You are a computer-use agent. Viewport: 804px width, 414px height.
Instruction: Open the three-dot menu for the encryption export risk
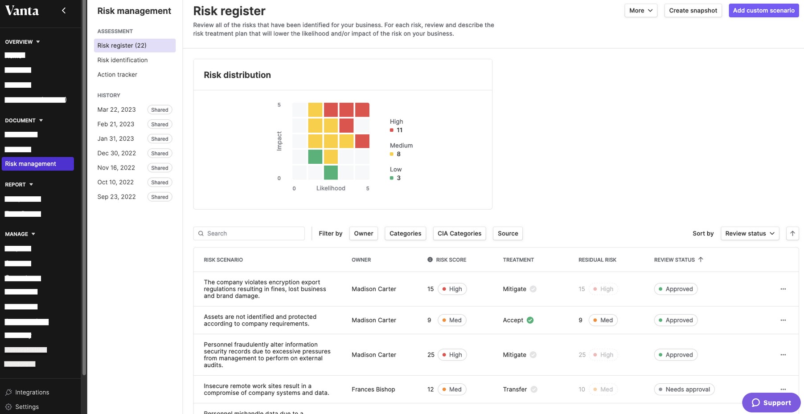(x=783, y=289)
